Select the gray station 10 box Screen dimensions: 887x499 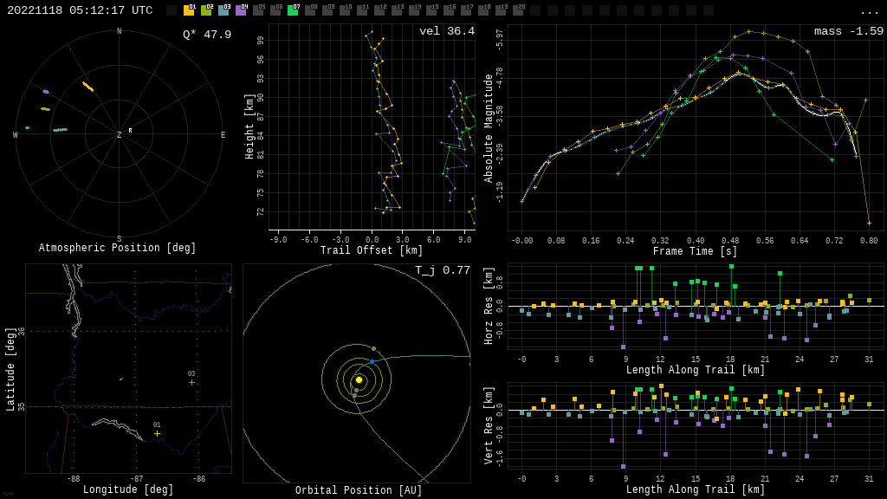(x=345, y=10)
